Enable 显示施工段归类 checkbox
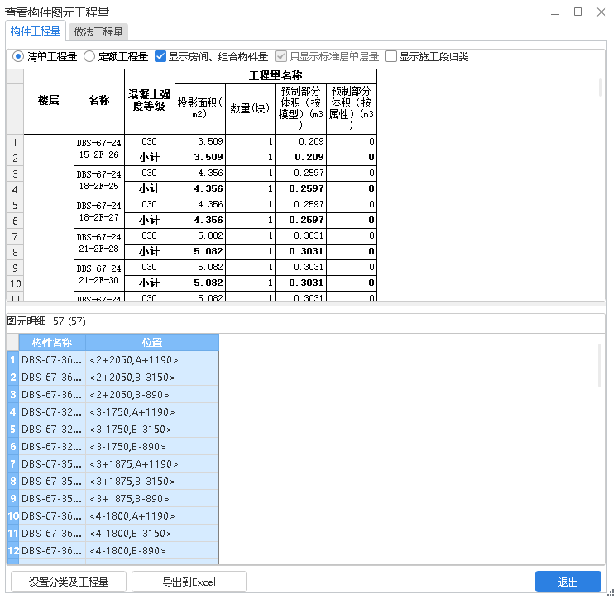 391,56
